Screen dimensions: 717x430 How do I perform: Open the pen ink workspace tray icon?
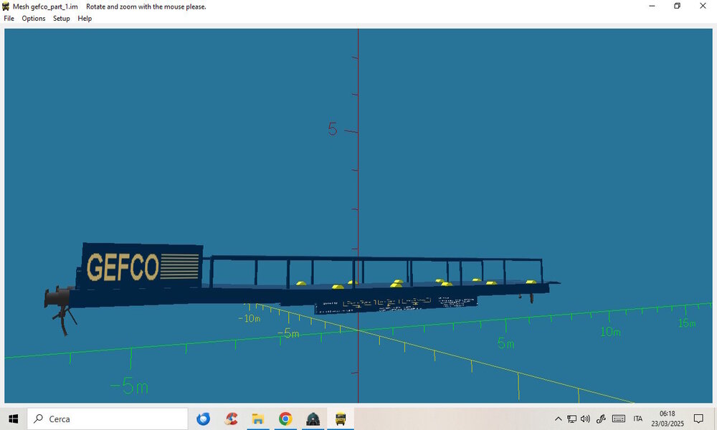(601, 419)
